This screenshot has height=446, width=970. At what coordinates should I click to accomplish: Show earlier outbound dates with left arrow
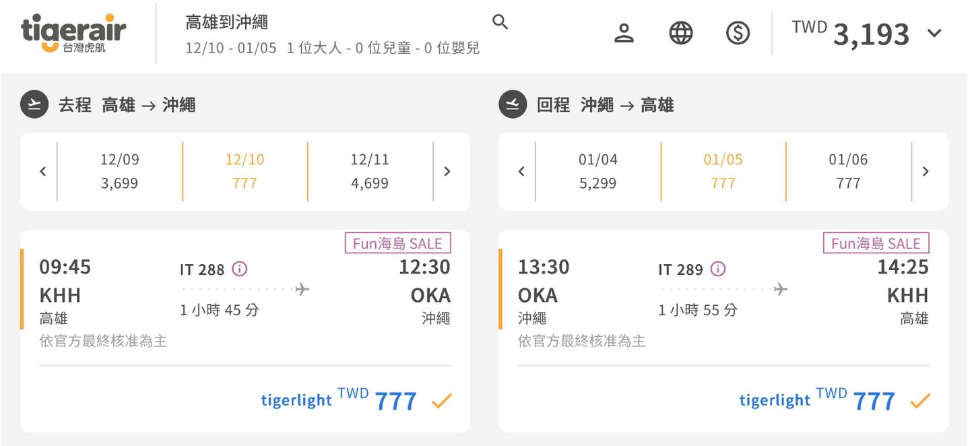pos(43,172)
